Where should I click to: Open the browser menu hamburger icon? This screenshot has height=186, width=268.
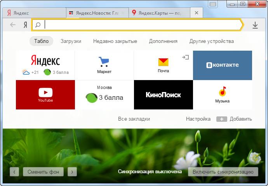(212, 4)
